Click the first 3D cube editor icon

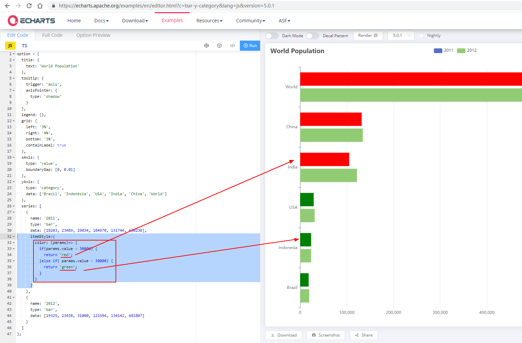[x=206, y=45]
